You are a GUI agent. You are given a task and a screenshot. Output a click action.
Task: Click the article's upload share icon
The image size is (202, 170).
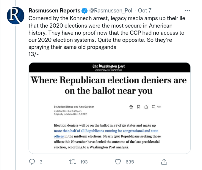click(146, 107)
